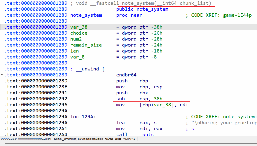Screen dimensions: 257x146
Task: Click the remain_size variable name
Action: [x=86, y=45]
